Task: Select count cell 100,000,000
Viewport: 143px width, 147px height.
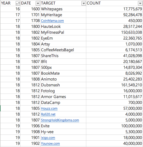Action: pos(115,126)
